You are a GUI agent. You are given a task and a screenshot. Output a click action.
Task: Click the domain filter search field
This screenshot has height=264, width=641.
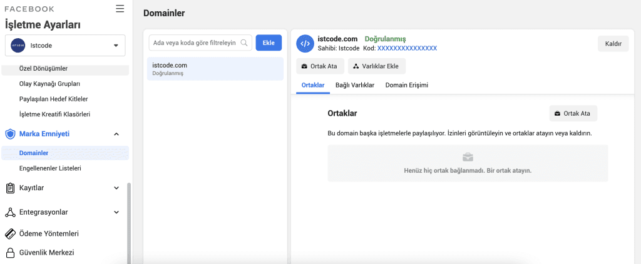pyautogui.click(x=194, y=43)
